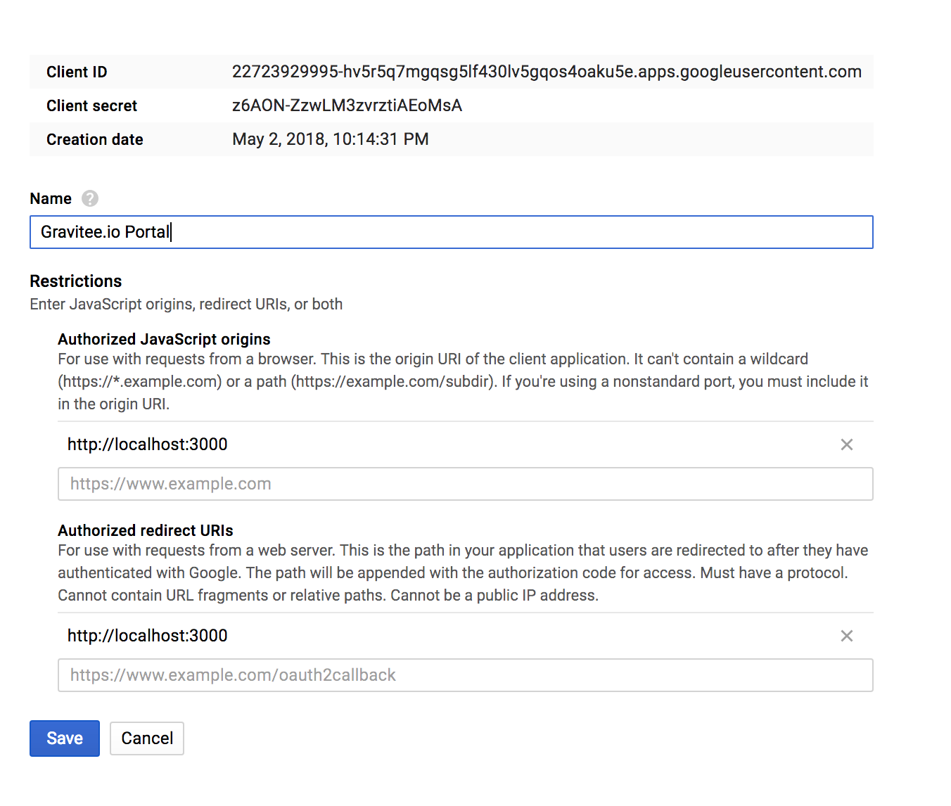Click the Client secret row label
The image size is (951, 806).
[91, 105]
